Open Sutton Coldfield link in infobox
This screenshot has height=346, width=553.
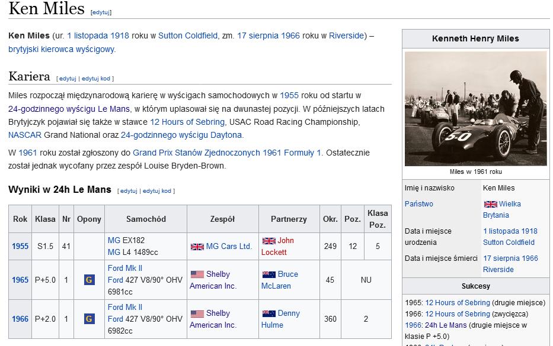[509, 242]
